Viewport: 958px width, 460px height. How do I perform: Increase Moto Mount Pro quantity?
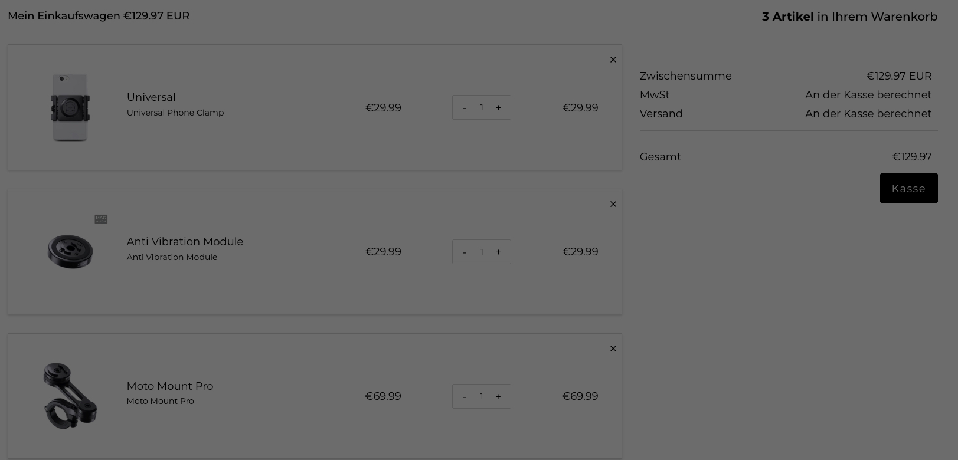click(x=498, y=396)
